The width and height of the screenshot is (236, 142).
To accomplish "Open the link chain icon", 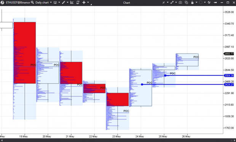I will (x=172, y=2).
